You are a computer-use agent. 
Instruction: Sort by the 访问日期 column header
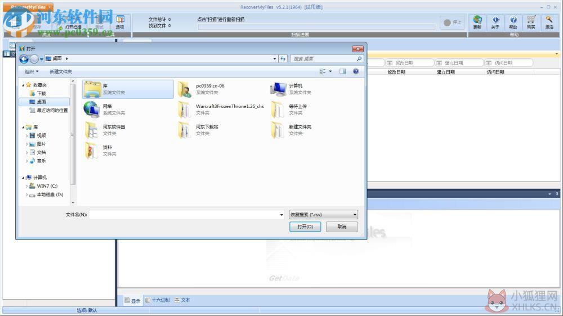click(x=495, y=72)
